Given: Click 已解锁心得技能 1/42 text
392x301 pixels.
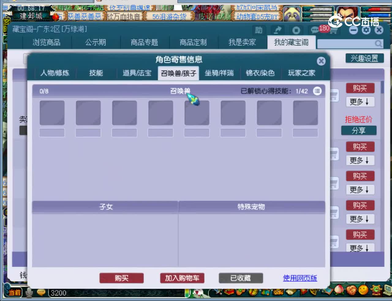Looking at the screenshot, I should point(274,91).
